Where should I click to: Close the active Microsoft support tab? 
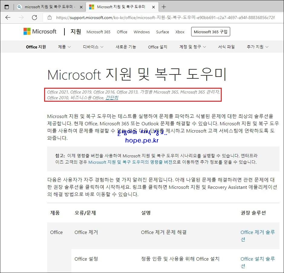pos(153,7)
